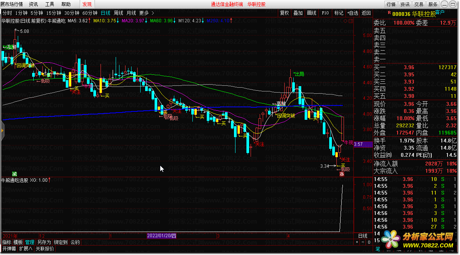The width and height of the screenshot is (460, 255).
Task: Click the 2022/01/20/四 date marker on time axis
Action: (162, 236)
